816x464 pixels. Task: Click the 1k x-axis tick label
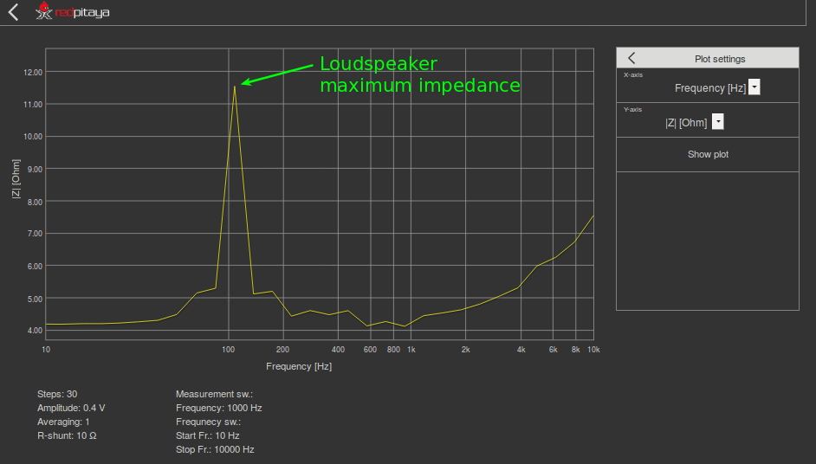(411, 350)
